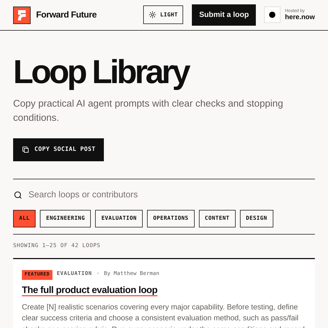Click the here.now black dot logo
The image size is (328, 328).
tap(272, 15)
